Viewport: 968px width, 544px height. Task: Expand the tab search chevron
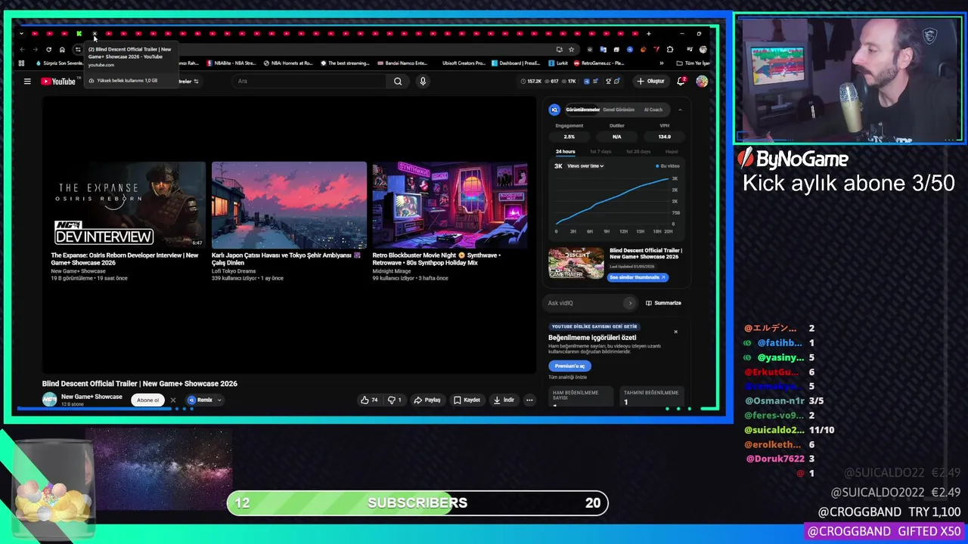(x=21, y=33)
